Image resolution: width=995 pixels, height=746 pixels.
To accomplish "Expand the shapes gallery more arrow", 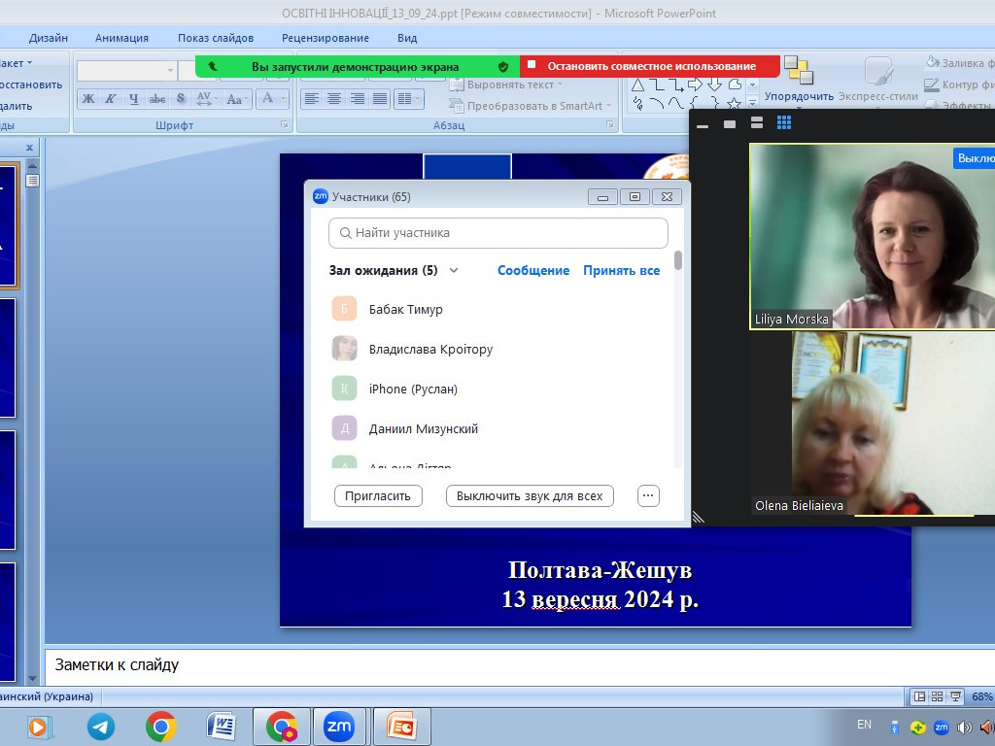I will click(x=753, y=103).
